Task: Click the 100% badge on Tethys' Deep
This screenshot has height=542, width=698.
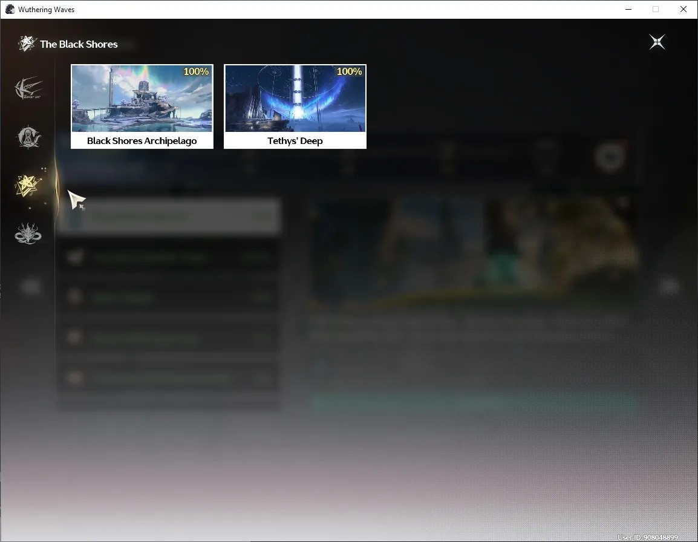Action: click(x=350, y=71)
